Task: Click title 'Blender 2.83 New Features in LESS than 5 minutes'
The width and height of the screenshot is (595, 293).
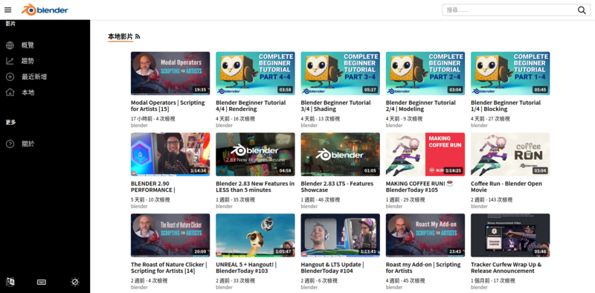Action: (x=255, y=187)
